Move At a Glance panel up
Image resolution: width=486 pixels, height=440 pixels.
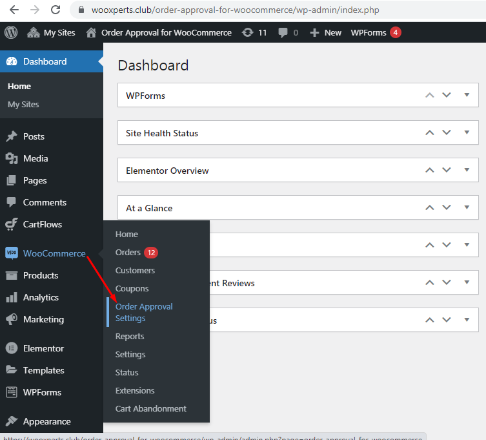point(429,208)
